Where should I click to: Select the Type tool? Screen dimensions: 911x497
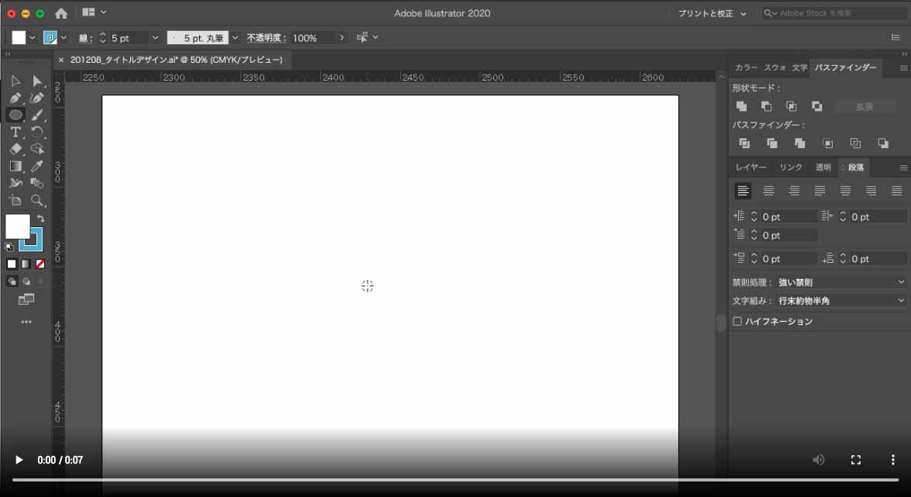tap(16, 132)
